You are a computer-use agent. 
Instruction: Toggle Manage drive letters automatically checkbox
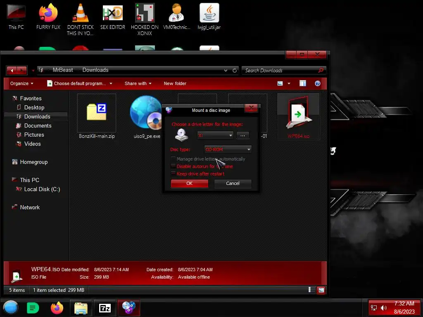[x=173, y=159]
